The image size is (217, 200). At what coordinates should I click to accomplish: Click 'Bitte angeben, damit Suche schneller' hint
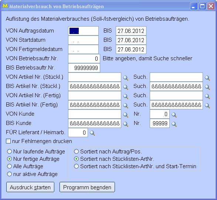tap(148, 58)
